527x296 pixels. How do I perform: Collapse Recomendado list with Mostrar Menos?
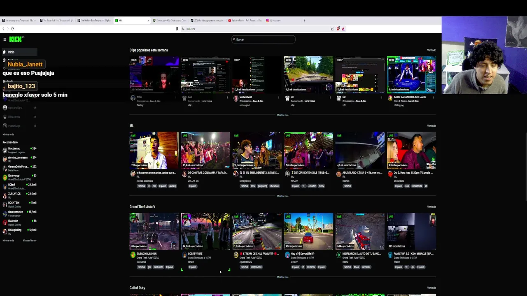pyautogui.click(x=30, y=240)
